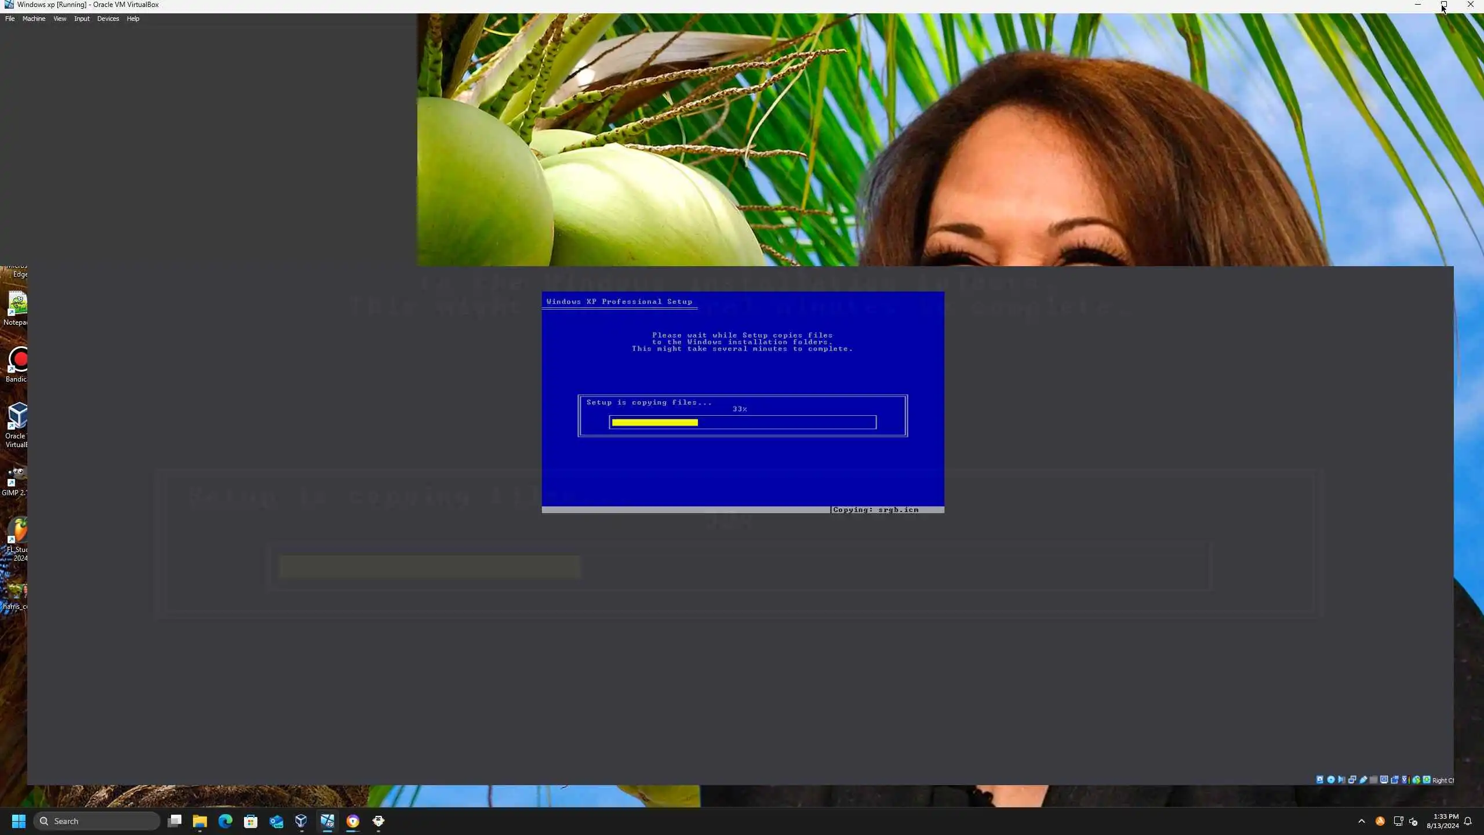Click the display settings status icon
This screenshot has height=835, width=1484.
pyautogui.click(x=1384, y=780)
